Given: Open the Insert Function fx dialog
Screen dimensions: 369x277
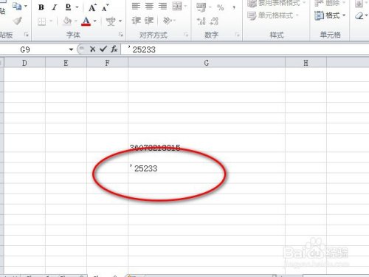Looking at the screenshot, I should click(x=114, y=49).
